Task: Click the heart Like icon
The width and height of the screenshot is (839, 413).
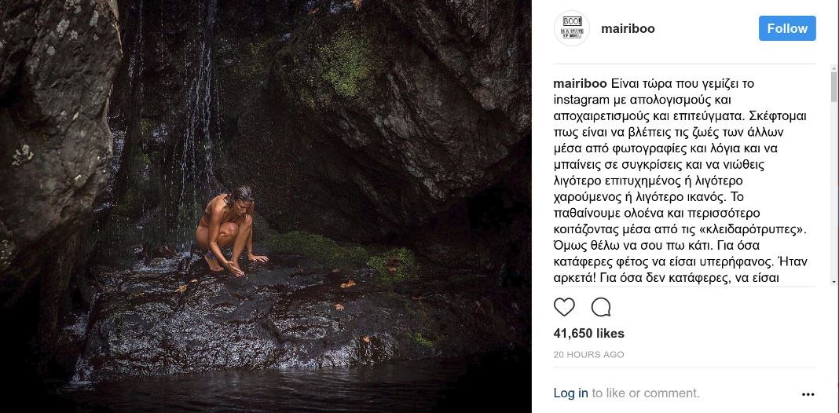Action: pyautogui.click(x=564, y=307)
